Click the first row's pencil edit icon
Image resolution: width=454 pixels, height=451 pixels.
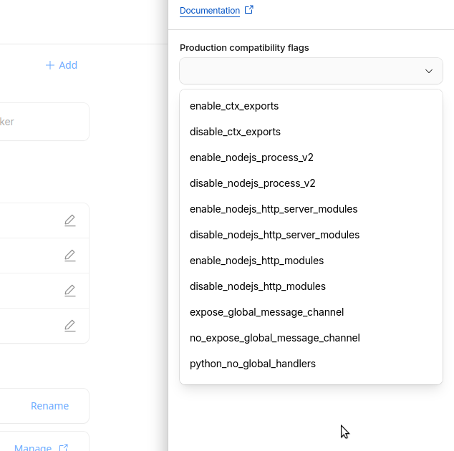[69, 220]
